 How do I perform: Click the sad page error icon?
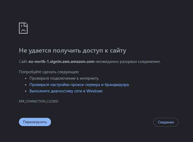23,28
